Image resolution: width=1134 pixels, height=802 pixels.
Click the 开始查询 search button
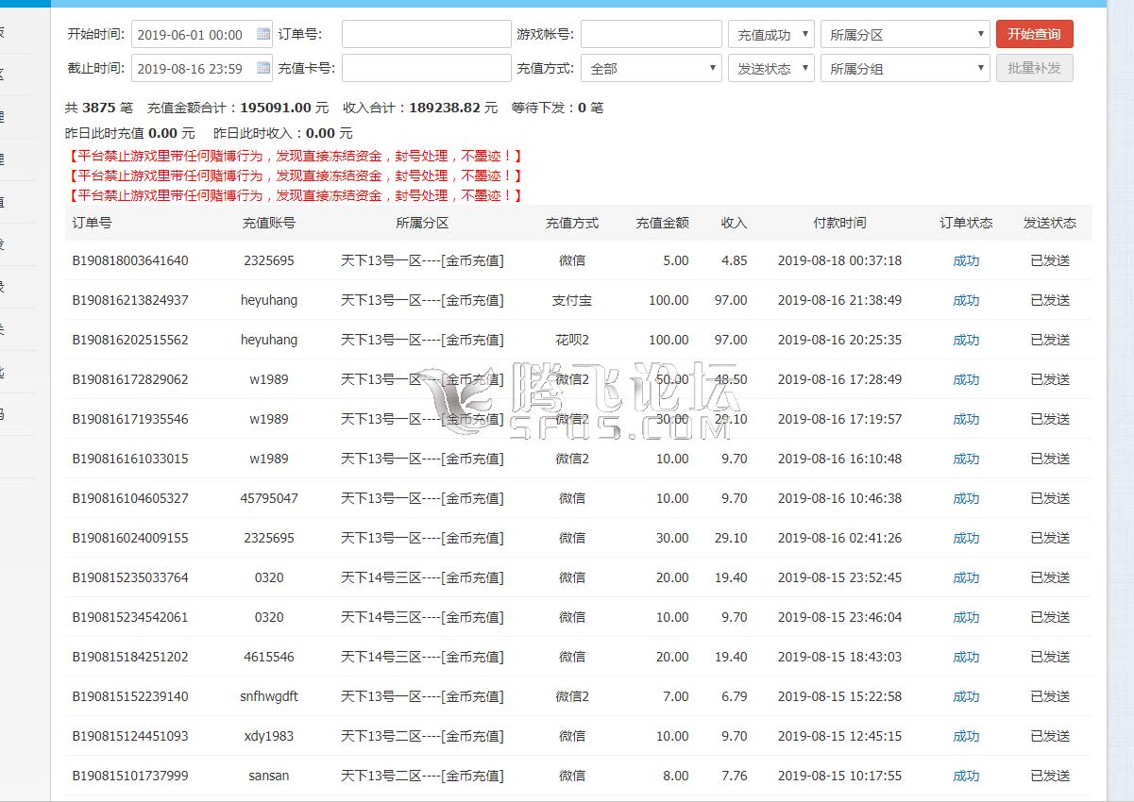[x=1034, y=34]
